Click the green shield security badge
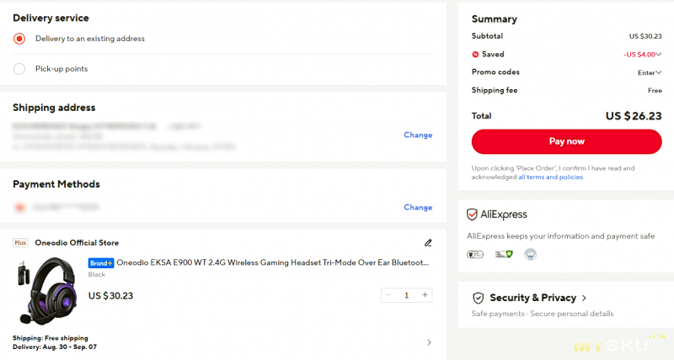This screenshot has width=674, height=360. pyautogui.click(x=504, y=255)
